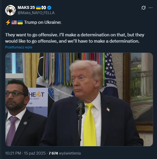157x159 pixels.
Task: Open the 7 674 wyświetlenia view count
Action: tap(65, 153)
